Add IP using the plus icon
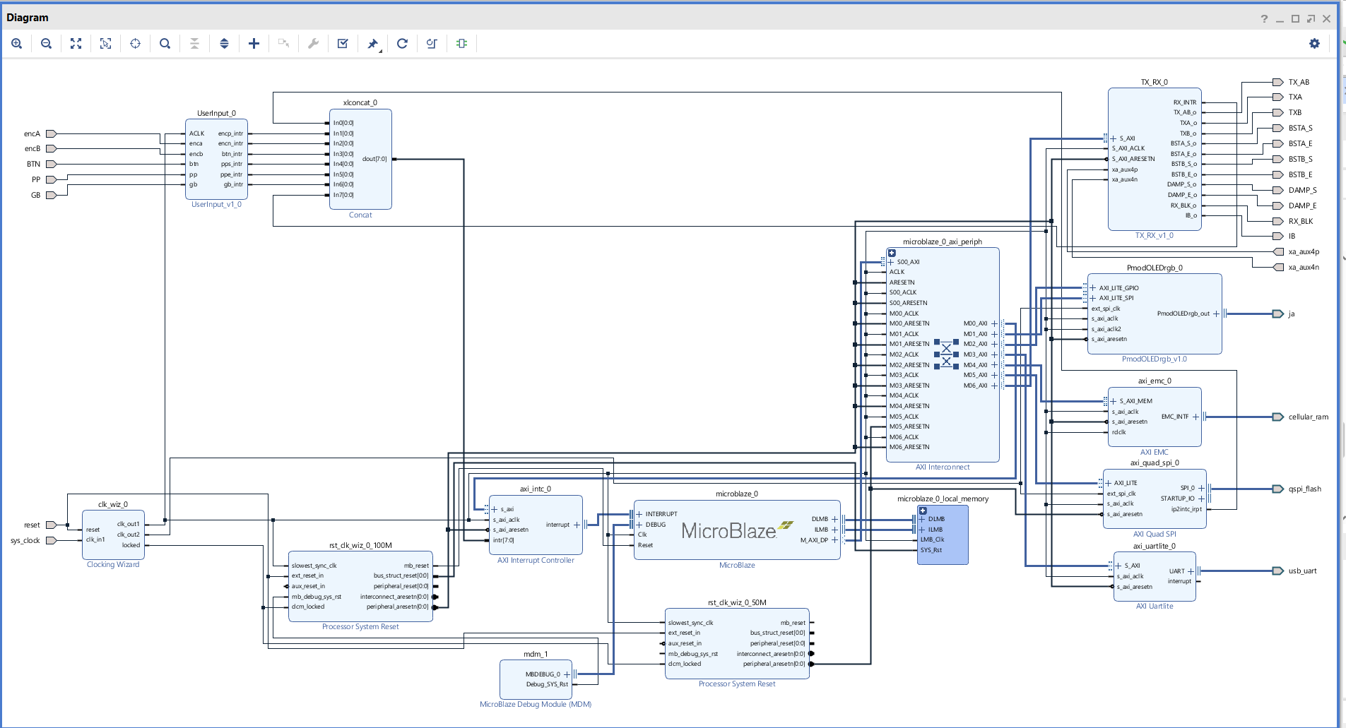 point(254,44)
